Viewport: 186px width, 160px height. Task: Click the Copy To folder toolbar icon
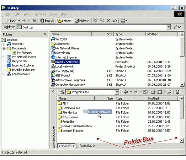102,21
